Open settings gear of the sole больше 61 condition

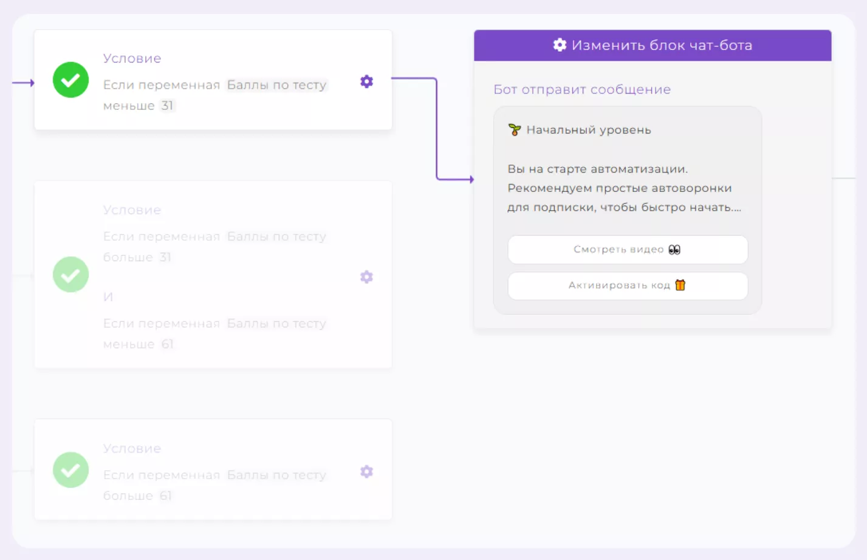click(x=366, y=471)
